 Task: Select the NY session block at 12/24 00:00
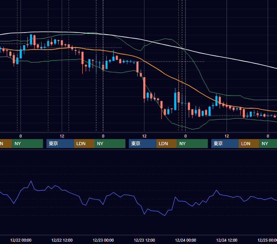pyautogui.click(x=192, y=144)
